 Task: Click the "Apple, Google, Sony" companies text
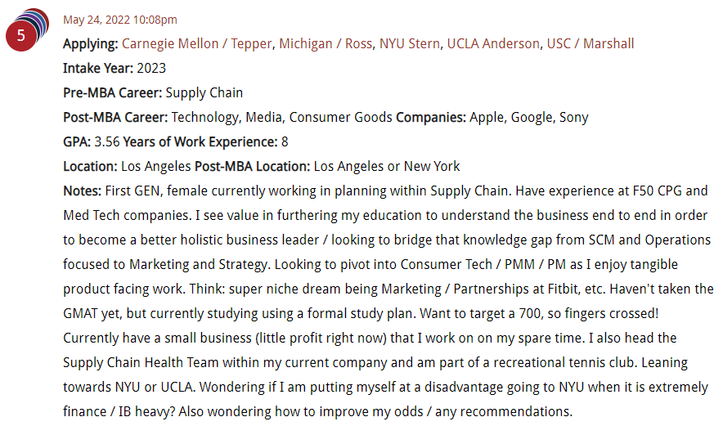pyautogui.click(x=528, y=117)
